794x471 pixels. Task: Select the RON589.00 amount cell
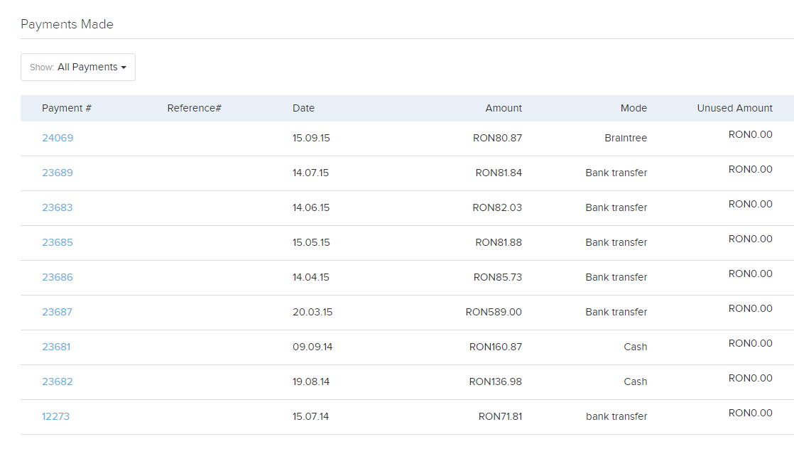494,312
